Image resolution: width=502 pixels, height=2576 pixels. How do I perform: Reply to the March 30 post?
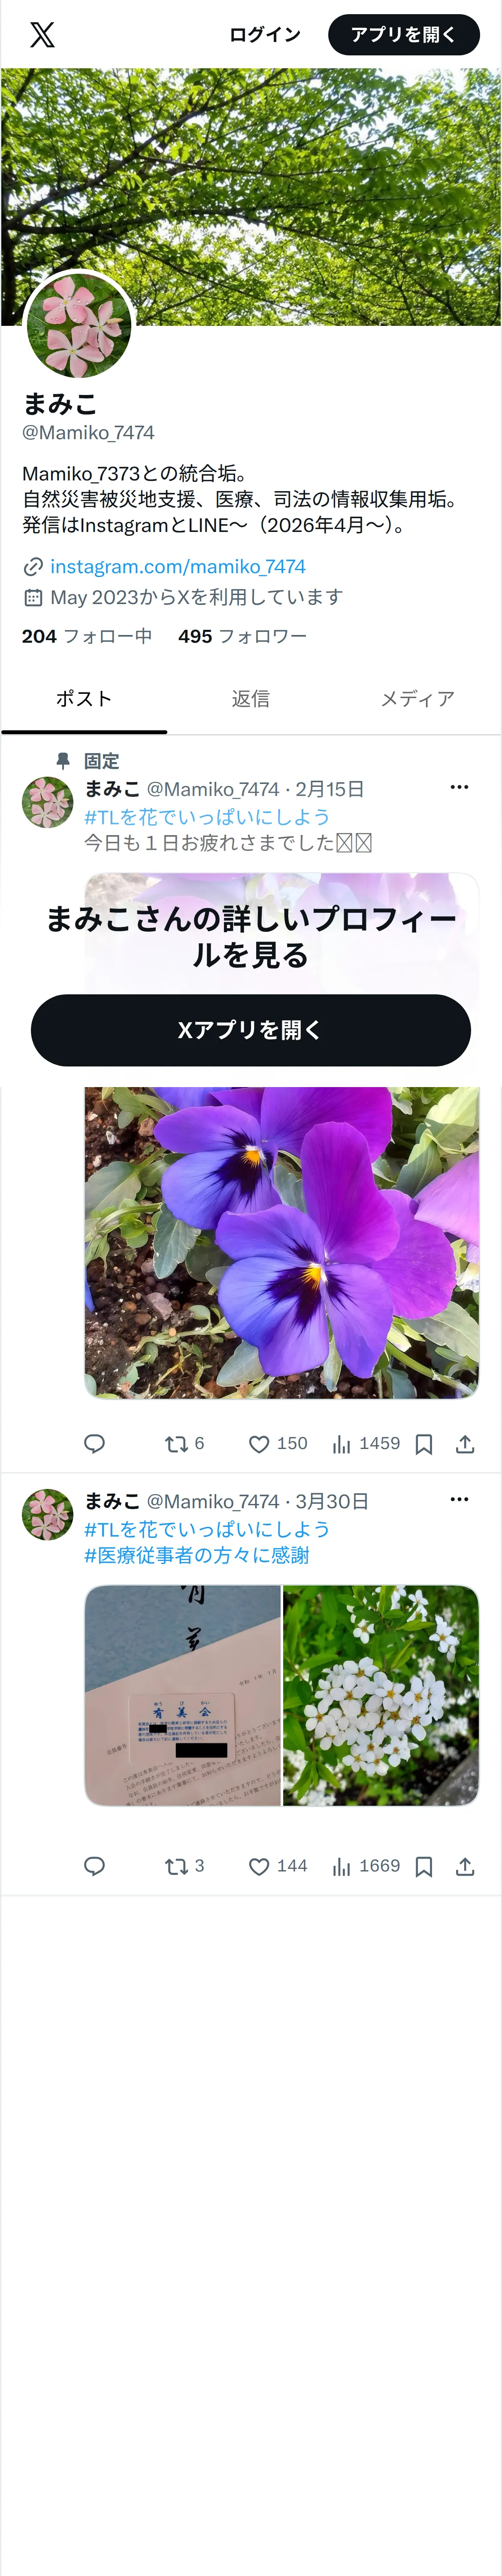click(x=95, y=1866)
